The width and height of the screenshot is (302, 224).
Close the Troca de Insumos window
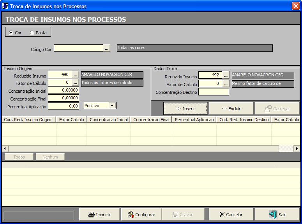[x=295, y=6]
